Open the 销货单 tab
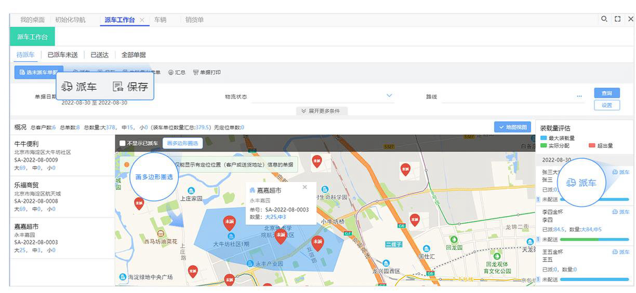Screen dimensions: 636x293 point(194,20)
